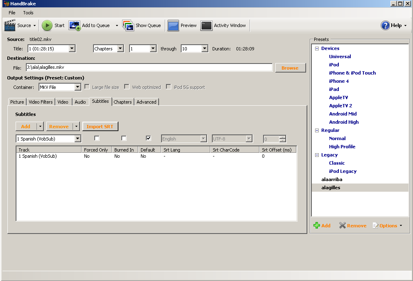Screen dimensions: 413x281
Task: Enable the iPod 5G support checkbox
Action: tap(168, 87)
